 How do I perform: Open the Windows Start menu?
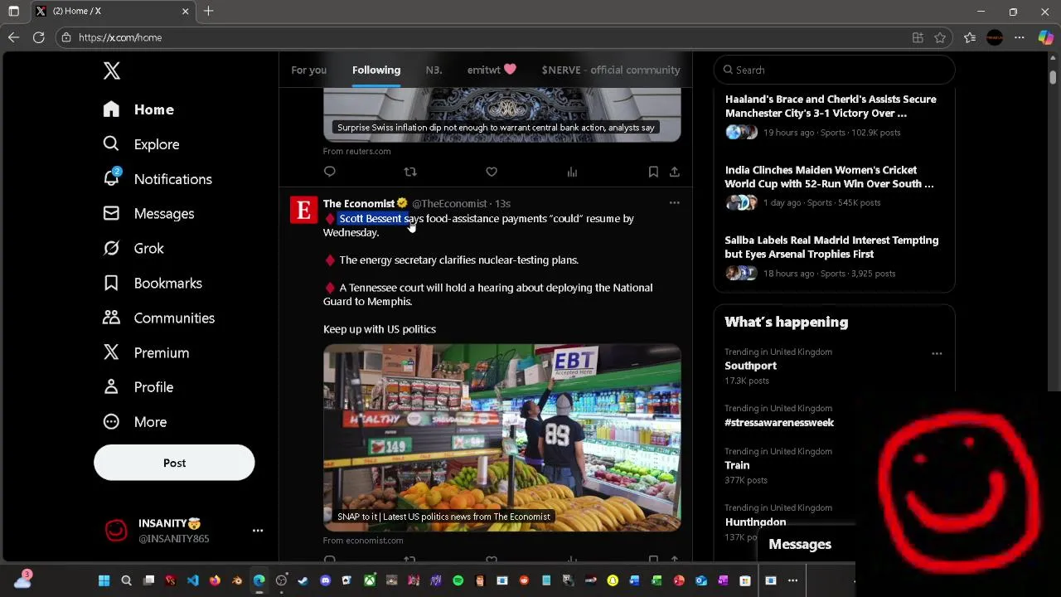pos(104,581)
